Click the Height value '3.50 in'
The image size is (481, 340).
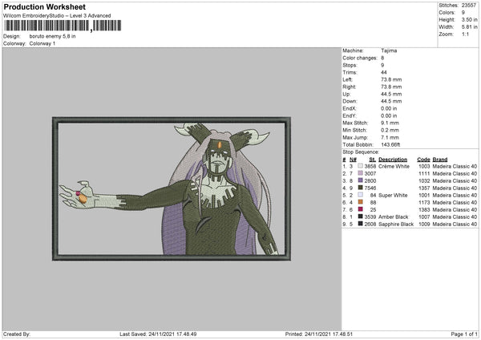click(469, 19)
